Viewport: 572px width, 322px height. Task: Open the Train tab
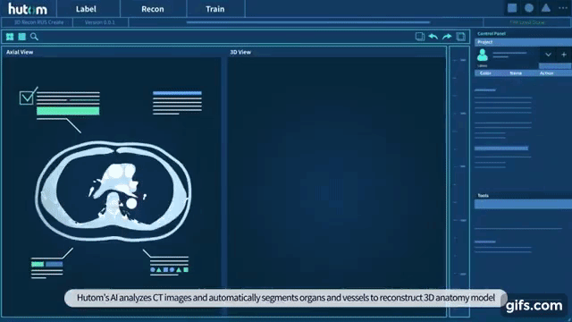click(x=214, y=9)
